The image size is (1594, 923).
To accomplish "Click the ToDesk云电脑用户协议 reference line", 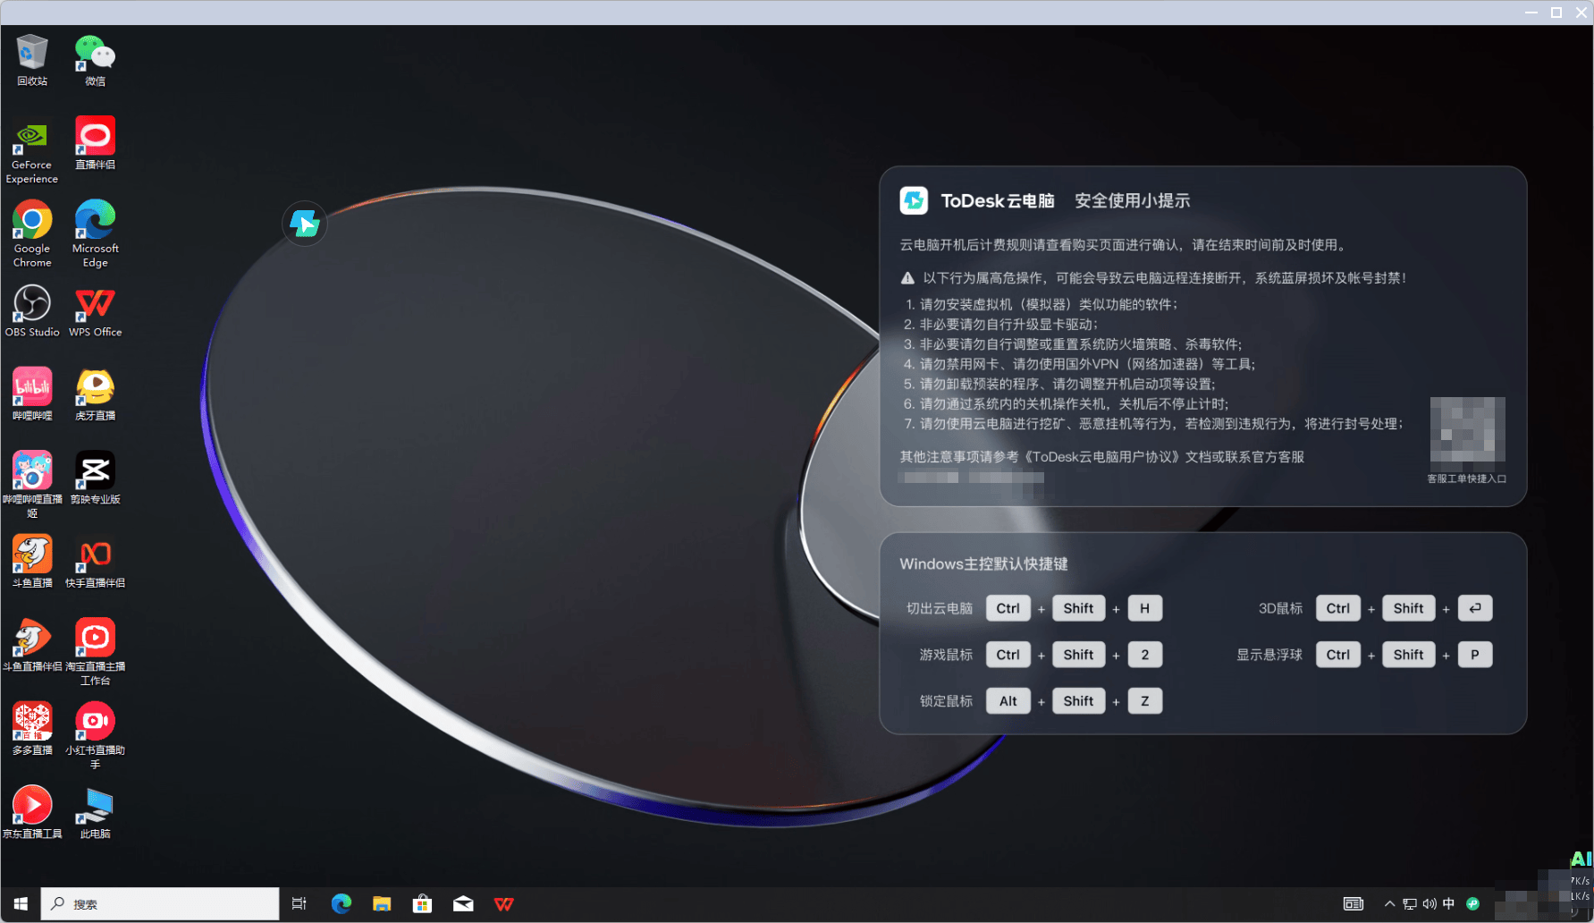I will (1101, 457).
